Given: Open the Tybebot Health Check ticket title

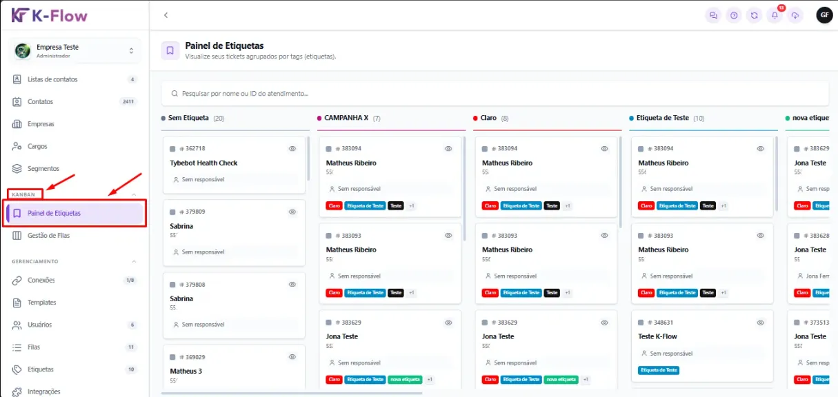Looking at the screenshot, I should tap(203, 163).
